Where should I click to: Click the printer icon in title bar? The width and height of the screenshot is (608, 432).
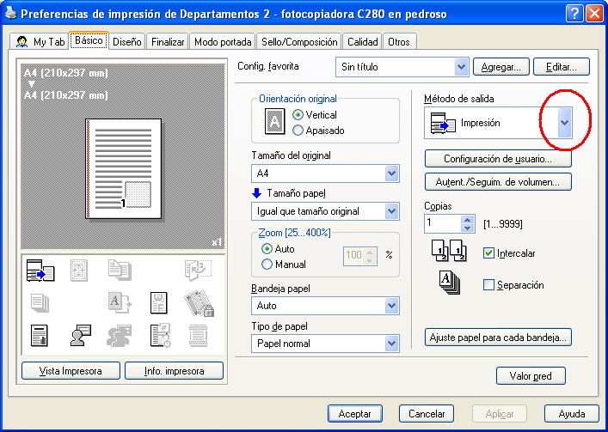pyautogui.click(x=11, y=14)
